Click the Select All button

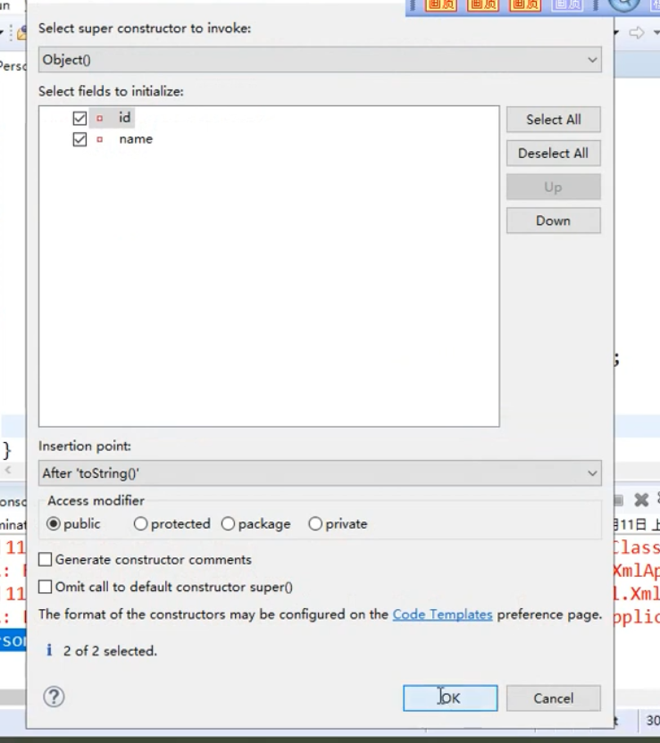(x=554, y=120)
